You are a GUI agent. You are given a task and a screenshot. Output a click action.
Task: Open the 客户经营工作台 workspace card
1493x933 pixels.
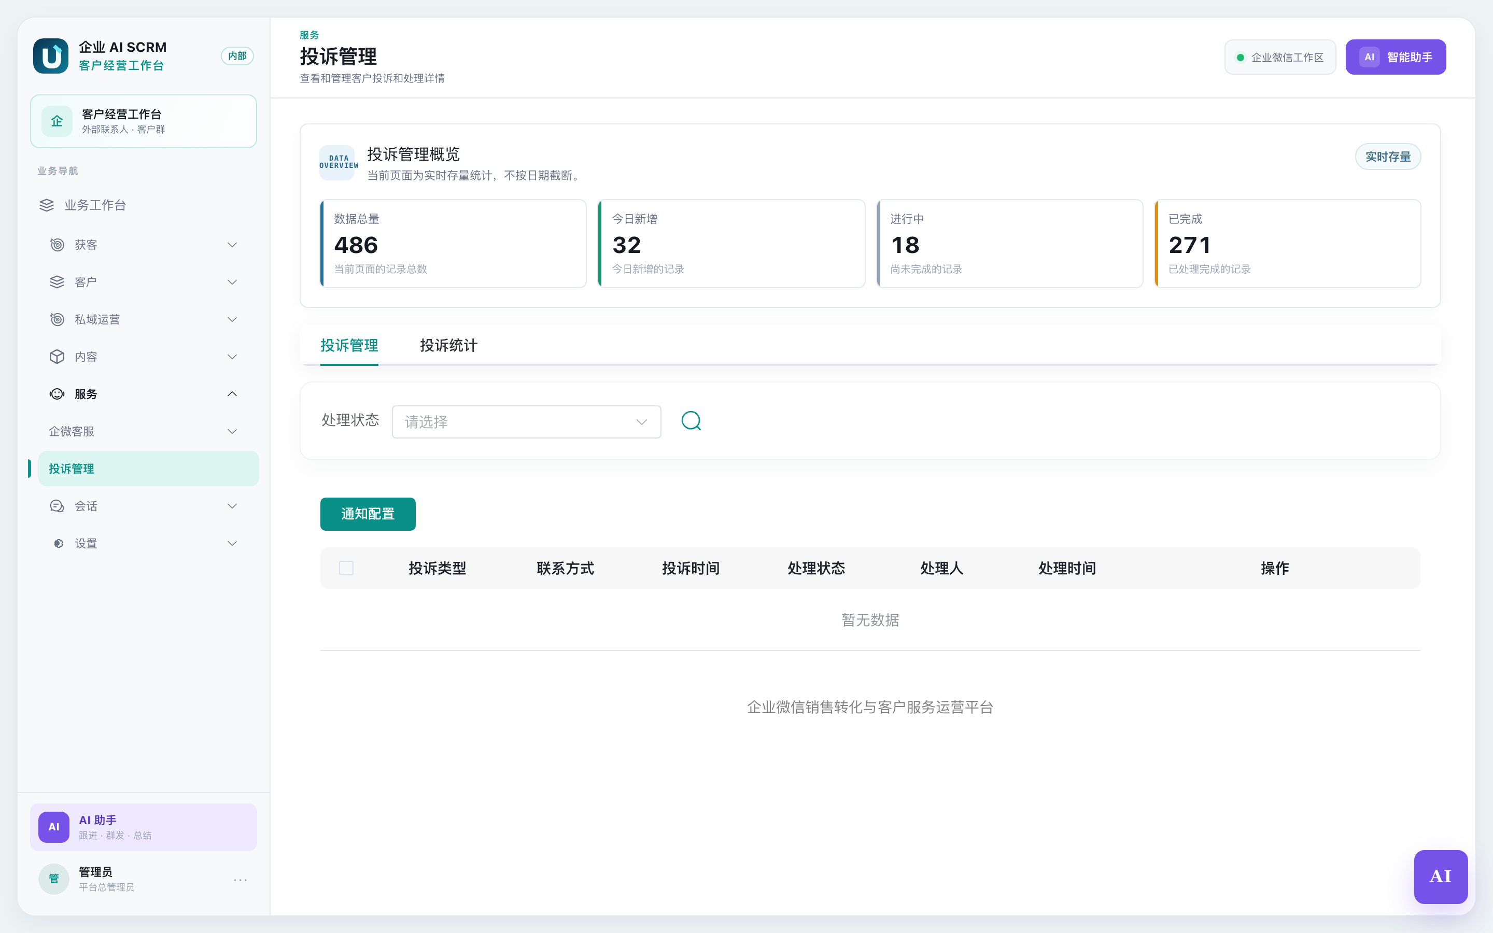143,121
